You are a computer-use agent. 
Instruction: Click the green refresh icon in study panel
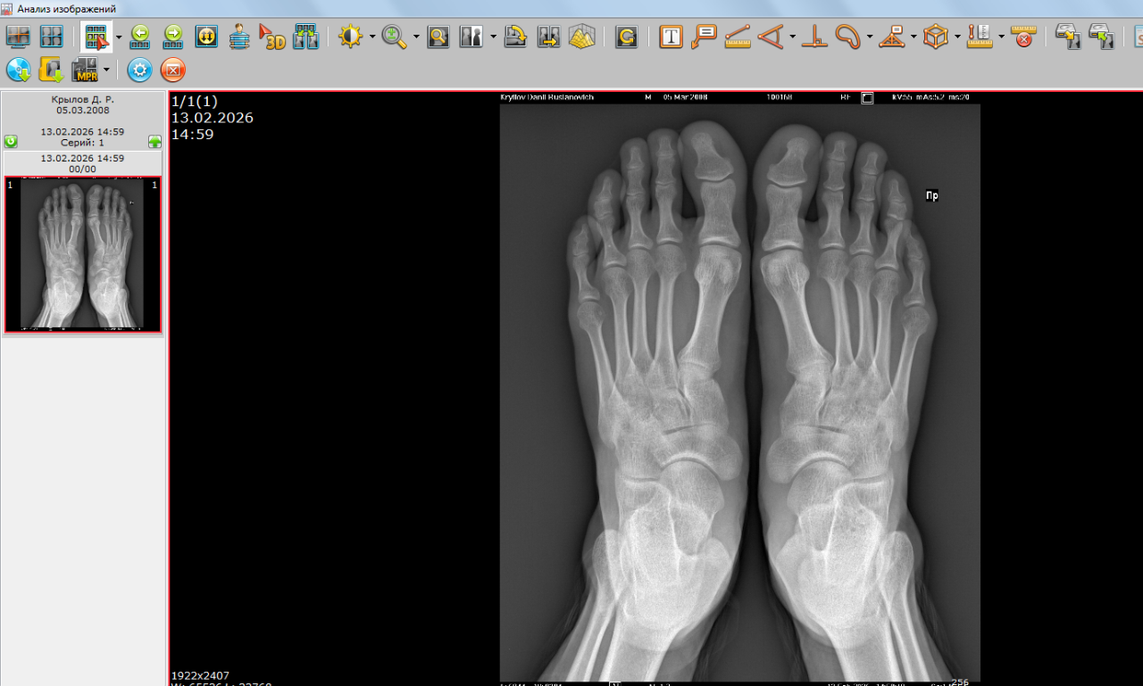point(11,142)
